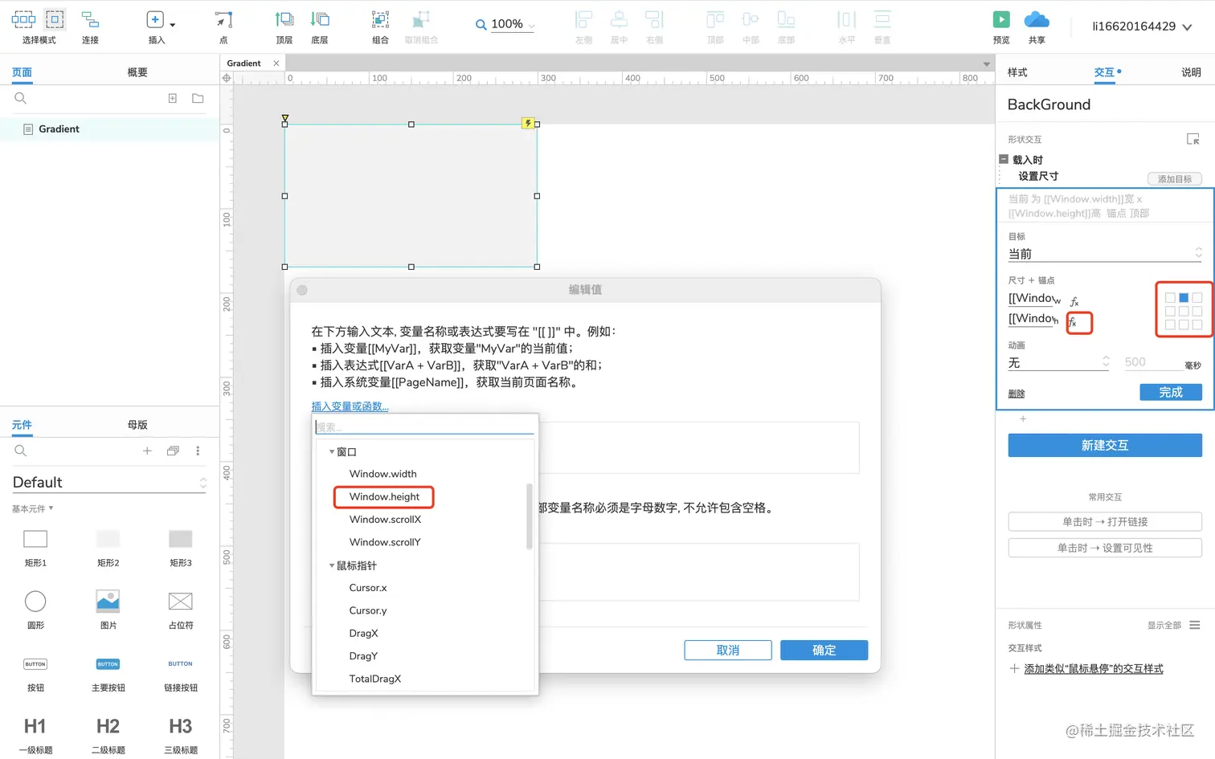Set anchor to the bottom-center cell
The image size is (1215, 759).
pos(1184,324)
